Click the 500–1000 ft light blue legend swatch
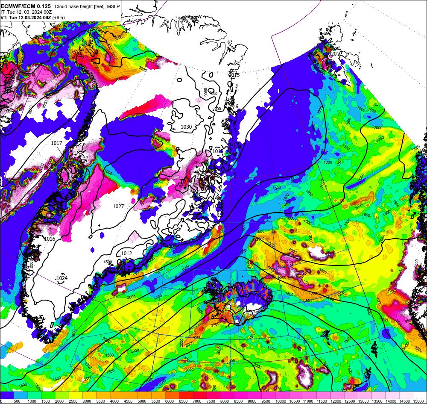Viewport: 427px width, 404px height. (x=20, y=395)
